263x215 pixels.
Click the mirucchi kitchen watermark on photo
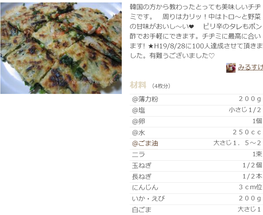tap(92, 82)
